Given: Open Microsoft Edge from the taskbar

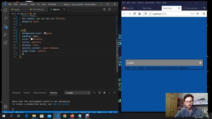Looking at the screenshot, I should [x=26, y=116].
